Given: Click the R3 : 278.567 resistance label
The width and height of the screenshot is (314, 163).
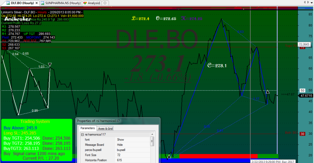Looking at the screenshot, I should pyautogui.click(x=11, y=27).
